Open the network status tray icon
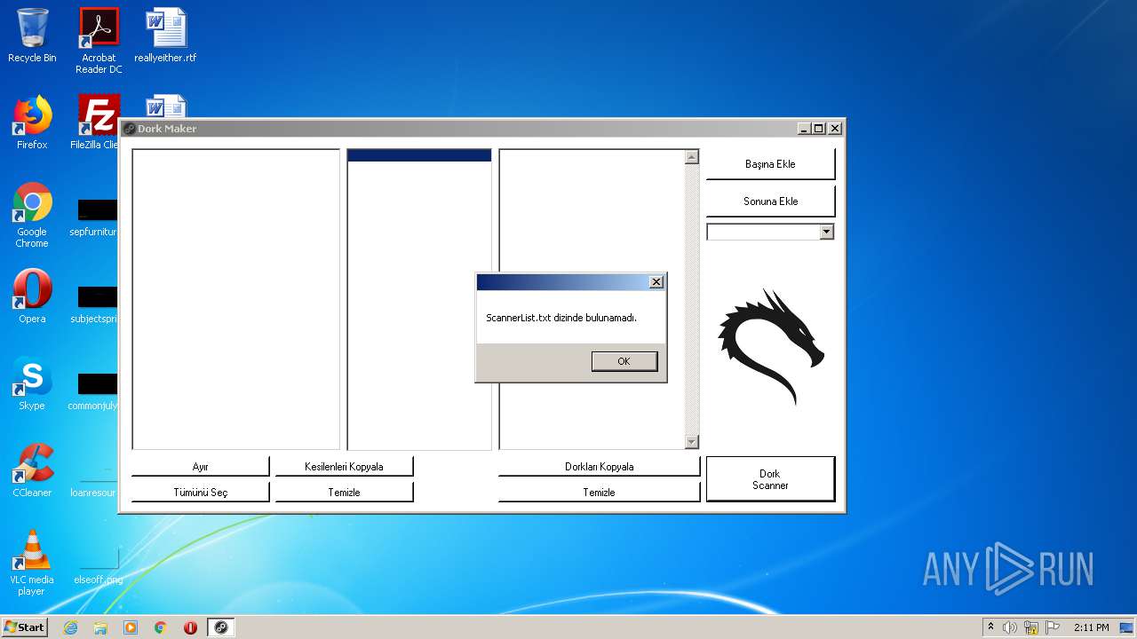 click(x=1031, y=627)
